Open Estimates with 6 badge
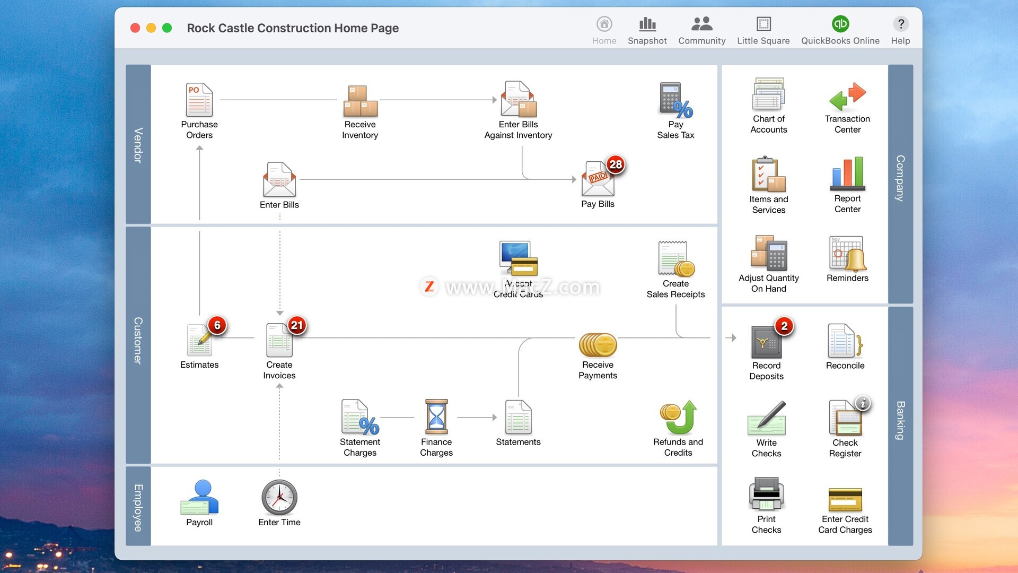The width and height of the screenshot is (1018, 573). point(199,340)
